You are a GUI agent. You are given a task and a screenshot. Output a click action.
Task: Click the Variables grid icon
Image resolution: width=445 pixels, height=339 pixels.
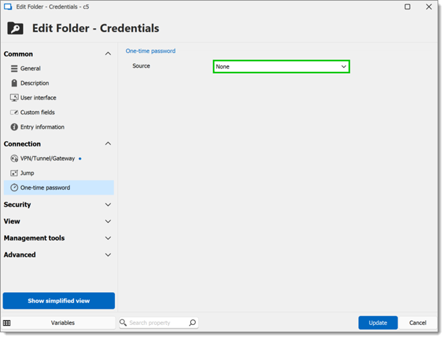(x=7, y=323)
